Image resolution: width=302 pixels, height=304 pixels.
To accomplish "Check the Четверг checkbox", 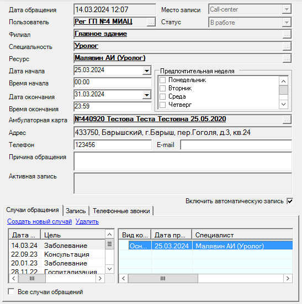I will [x=162, y=105].
